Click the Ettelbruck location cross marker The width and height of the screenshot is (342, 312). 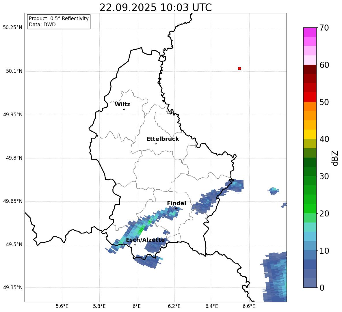coord(156,144)
